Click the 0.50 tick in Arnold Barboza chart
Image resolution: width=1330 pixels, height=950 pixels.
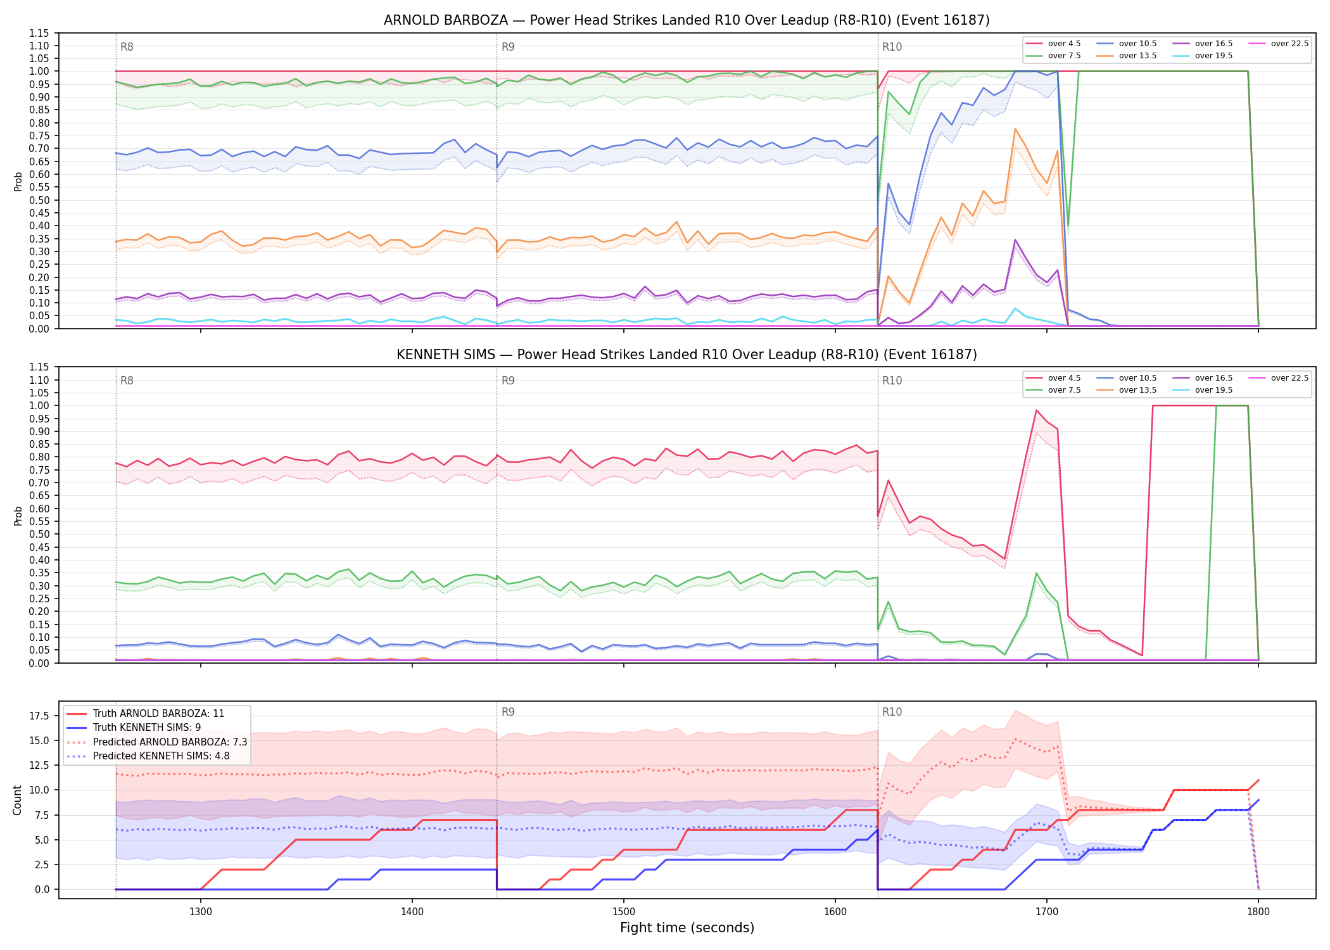[x=39, y=200]
